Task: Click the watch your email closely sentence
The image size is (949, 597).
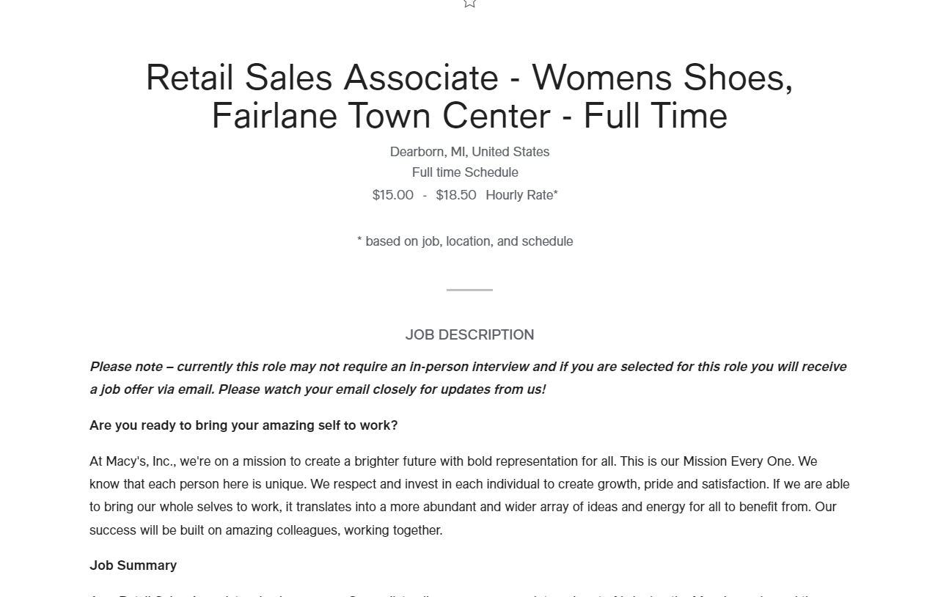Action: 382,389
